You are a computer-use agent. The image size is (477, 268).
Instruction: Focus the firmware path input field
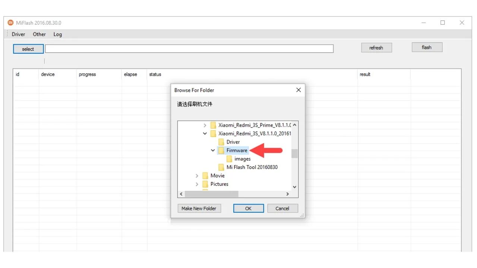[x=189, y=49]
